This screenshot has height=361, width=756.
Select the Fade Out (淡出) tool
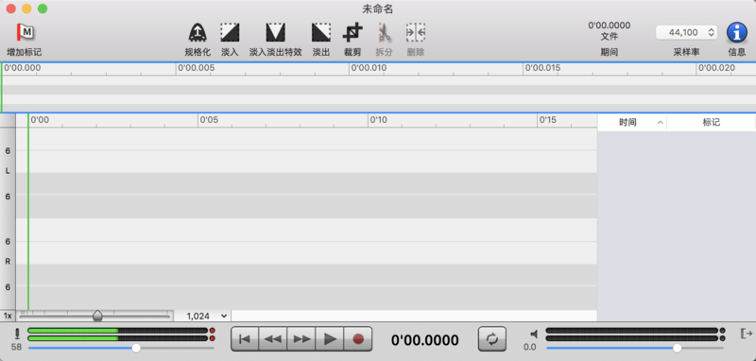tap(321, 33)
